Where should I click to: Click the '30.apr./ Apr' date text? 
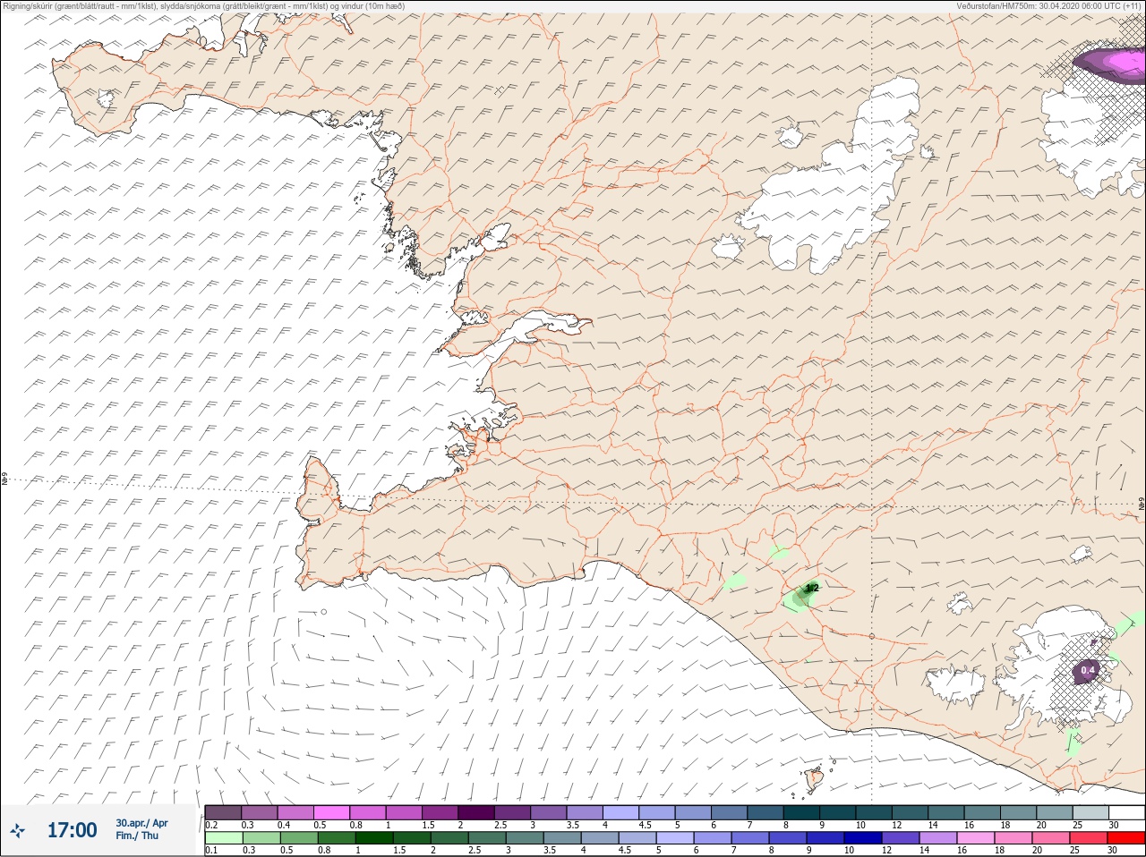141,823
